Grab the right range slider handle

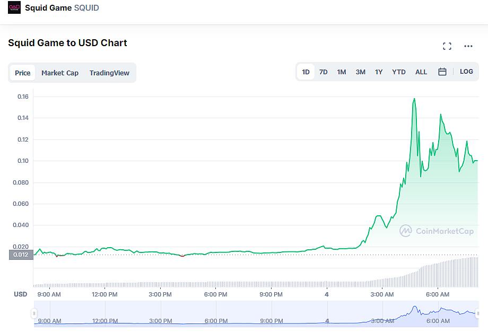tap(478, 313)
